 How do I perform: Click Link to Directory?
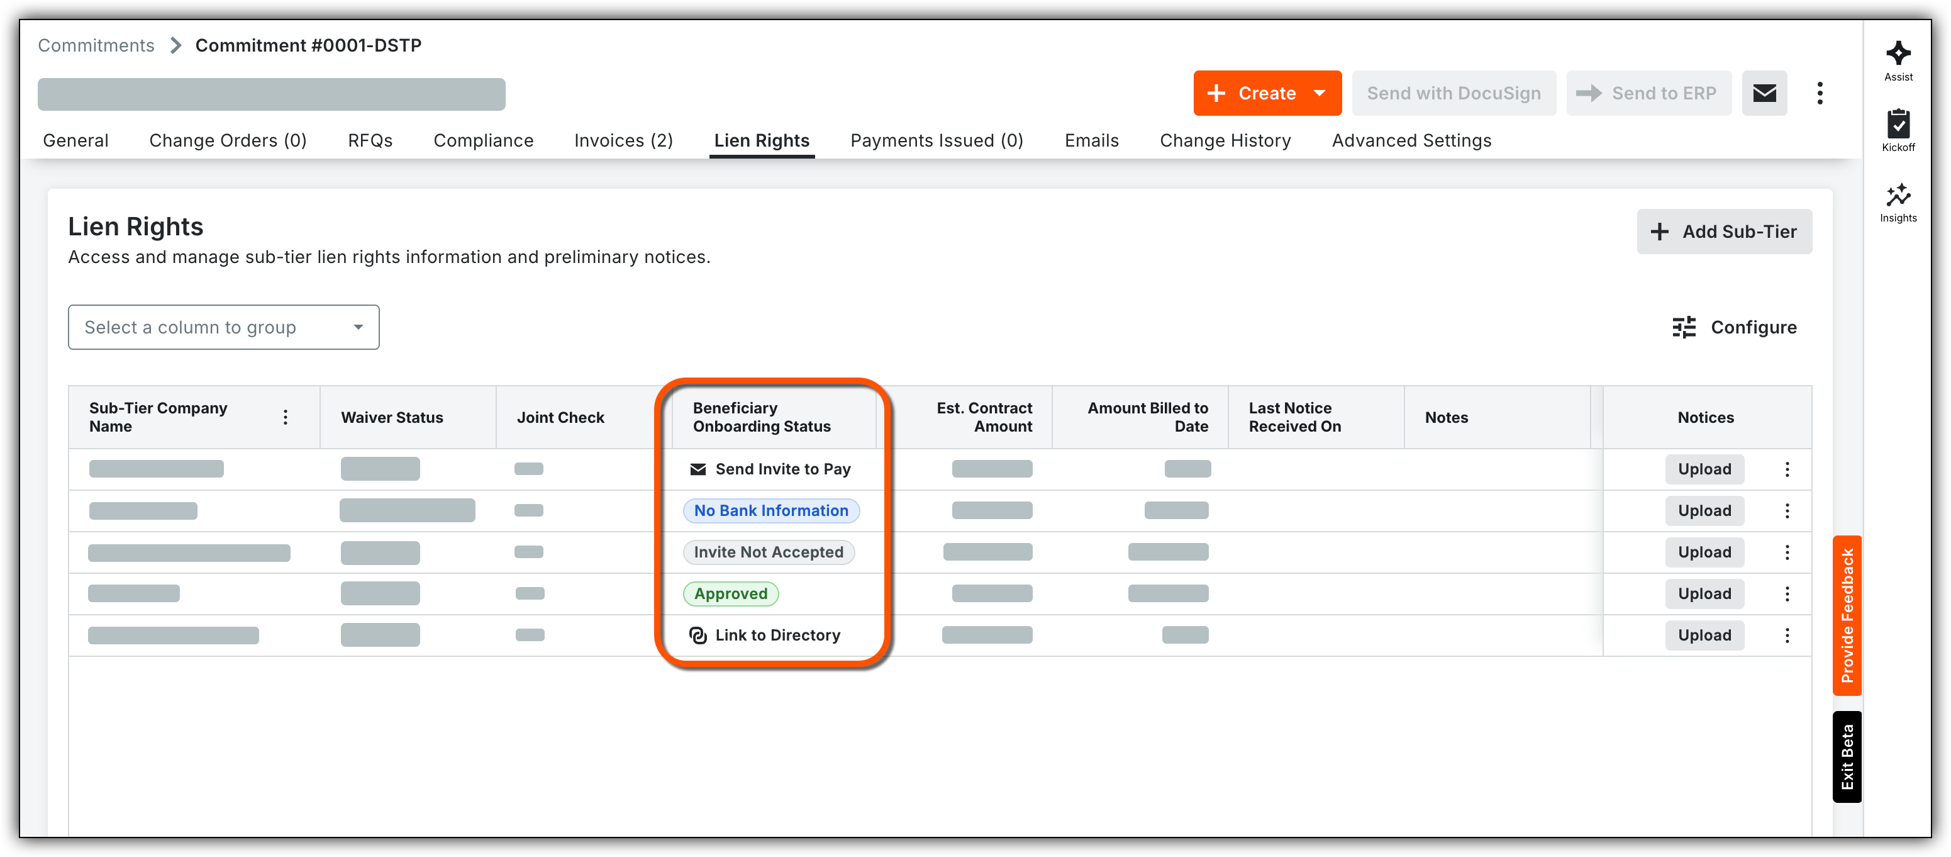coord(765,635)
